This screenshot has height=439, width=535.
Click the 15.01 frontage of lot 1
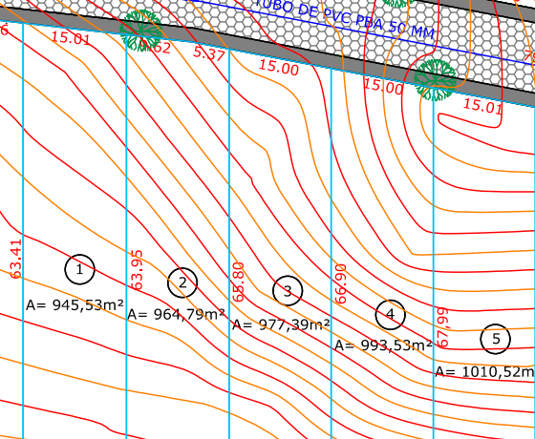[x=71, y=38]
